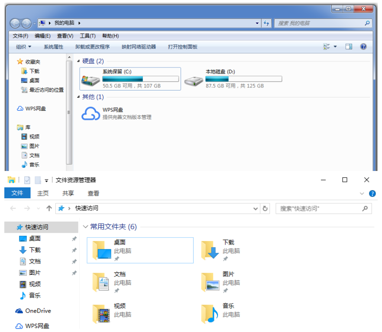Viewport: 382px width, 332px height.
Task: Select the 系统保留 (C:) drive icon
Action: coord(91,81)
